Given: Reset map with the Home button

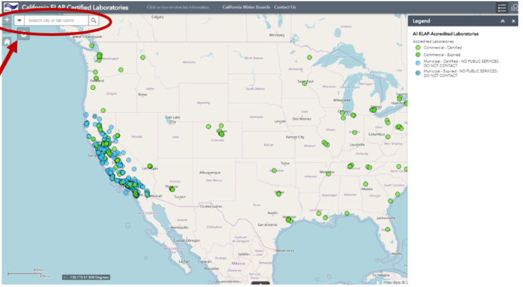Looking at the screenshot, I should pyautogui.click(x=6, y=42).
